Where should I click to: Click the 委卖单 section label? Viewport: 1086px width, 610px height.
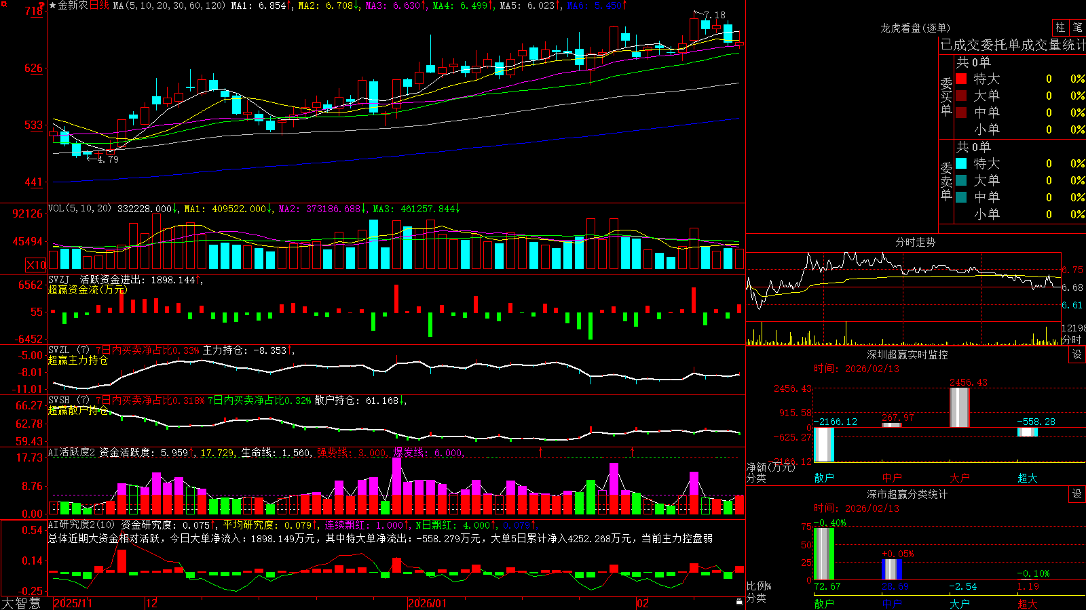(x=946, y=181)
